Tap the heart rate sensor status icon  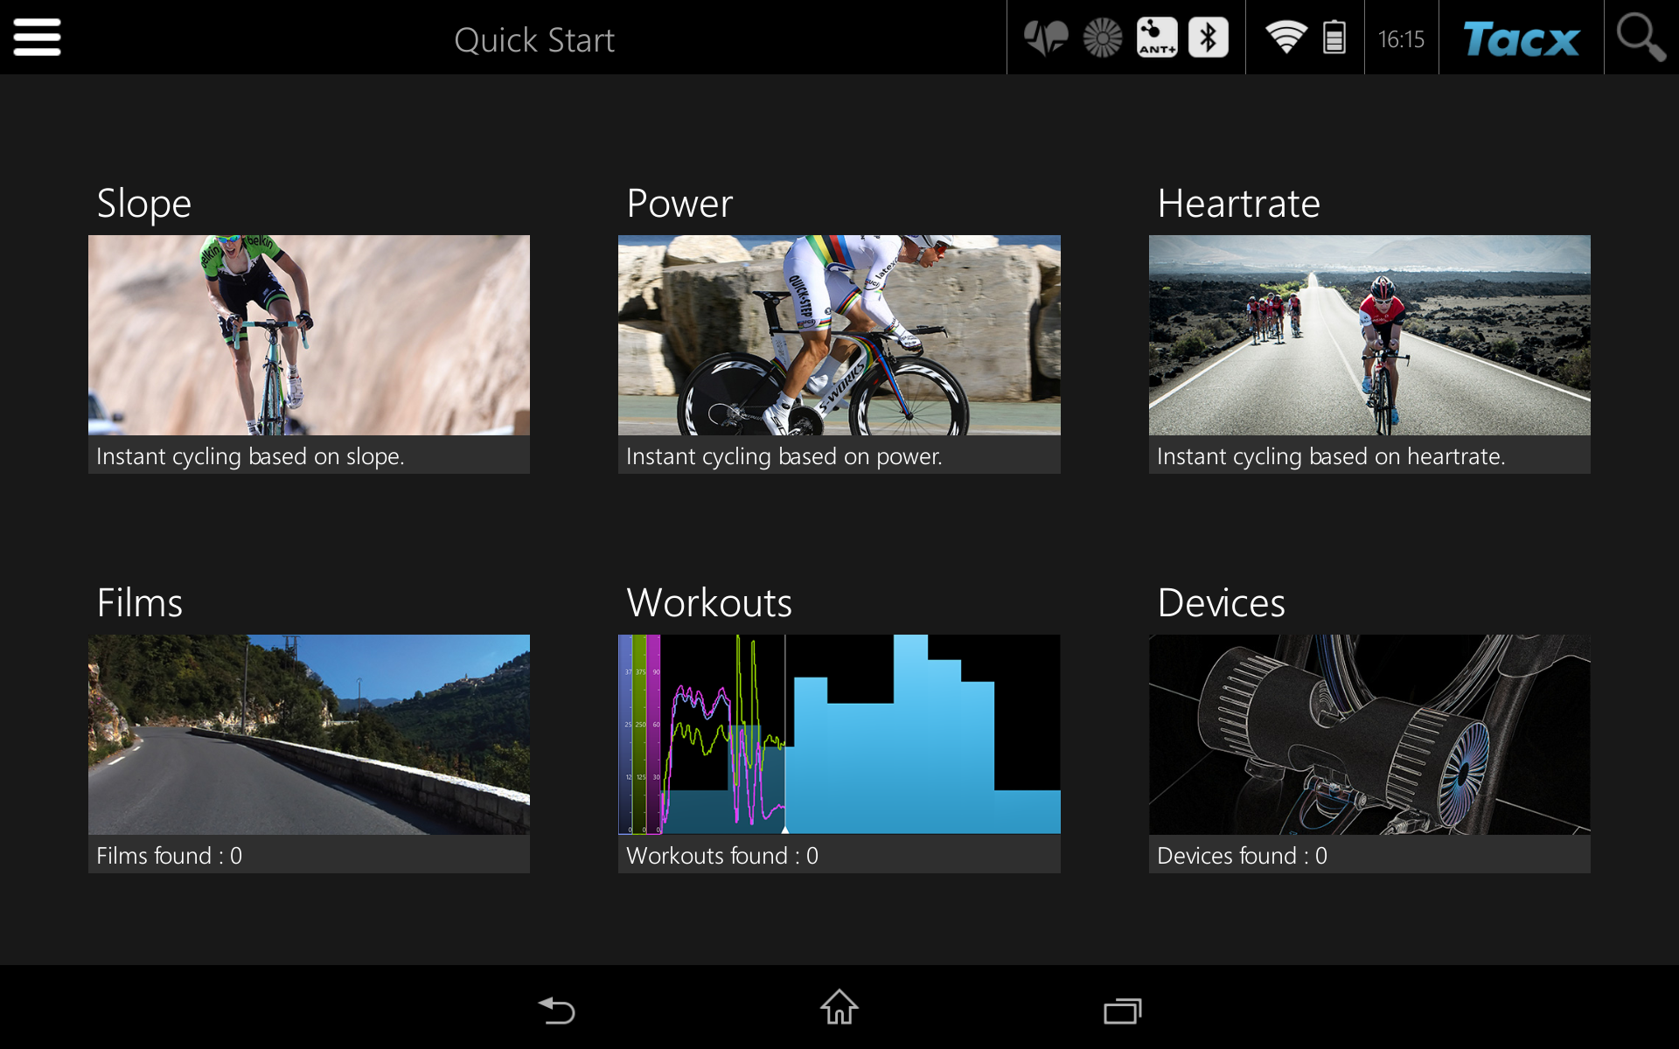(x=1046, y=38)
